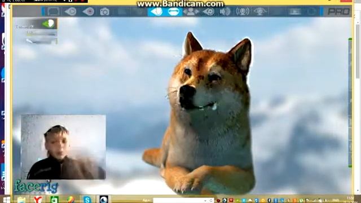Open the colorful app icon left of Skype
The image size is (361, 203).
pyautogui.click(x=71, y=200)
